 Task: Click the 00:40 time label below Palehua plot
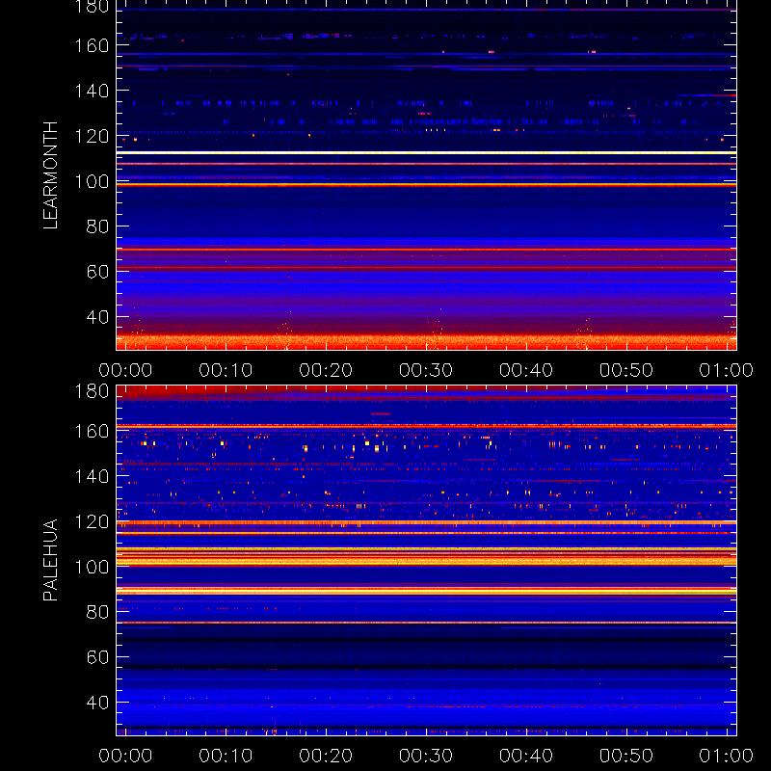coord(526,756)
